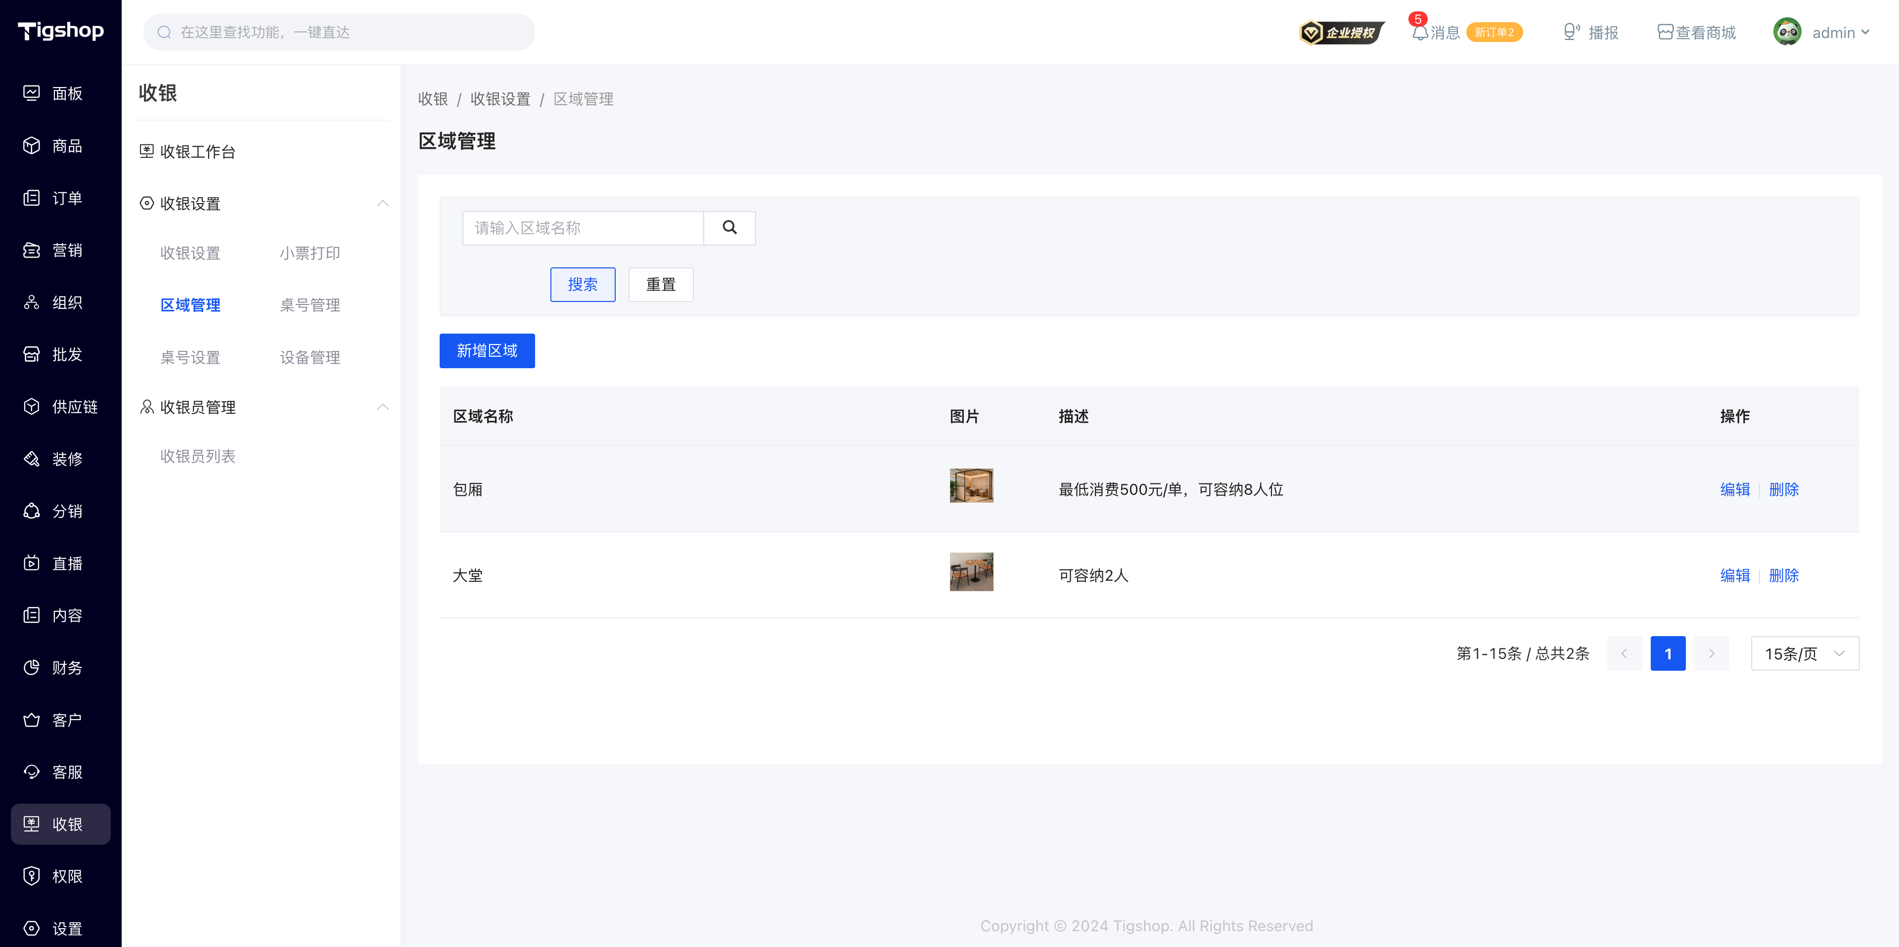The image size is (1899, 947).
Task: Go to the previous page arrow
Action: [x=1624, y=654]
